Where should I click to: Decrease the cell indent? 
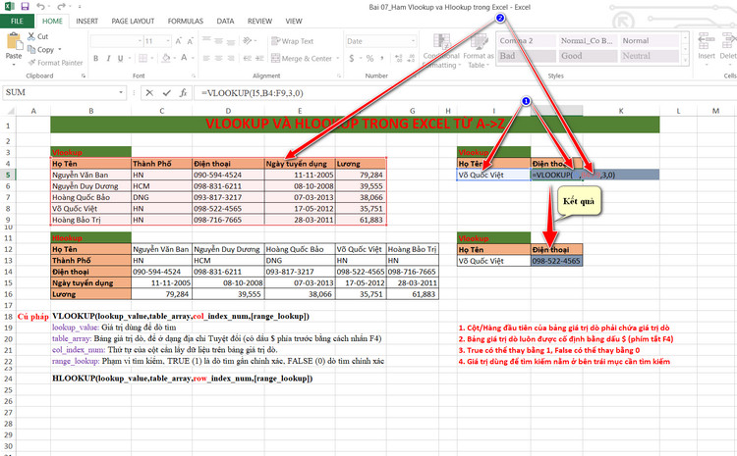tap(248, 58)
